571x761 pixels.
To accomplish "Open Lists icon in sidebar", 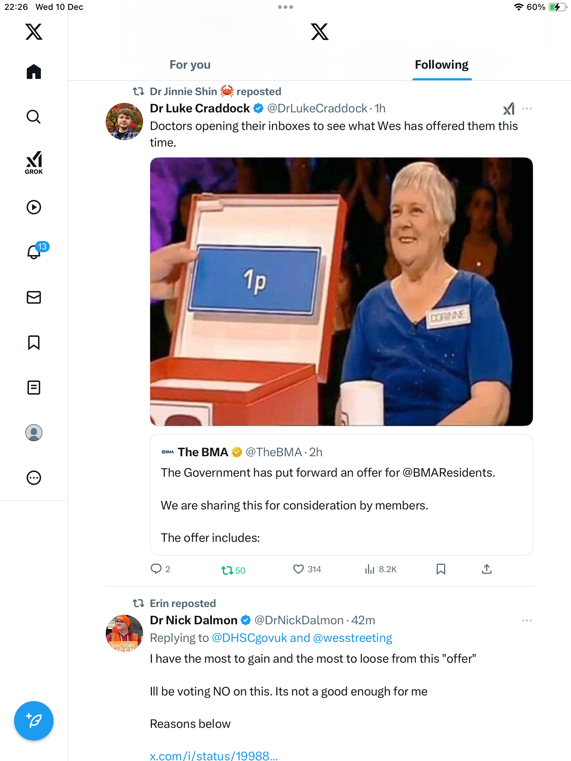I will [34, 388].
